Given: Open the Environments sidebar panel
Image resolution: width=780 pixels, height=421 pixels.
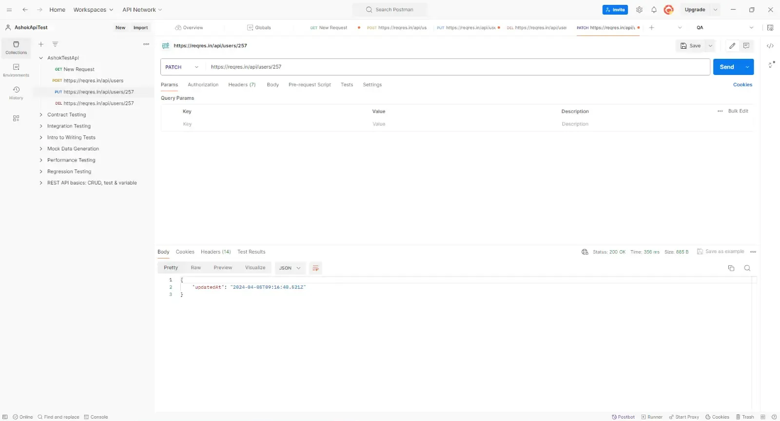Looking at the screenshot, I should click(16, 70).
